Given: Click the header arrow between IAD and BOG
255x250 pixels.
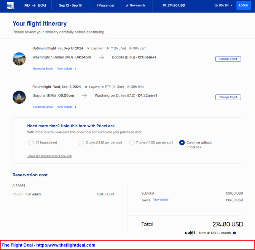Looking at the screenshot, I should click(x=34, y=6).
